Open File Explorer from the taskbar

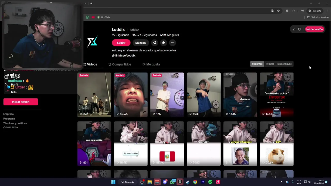(149, 182)
